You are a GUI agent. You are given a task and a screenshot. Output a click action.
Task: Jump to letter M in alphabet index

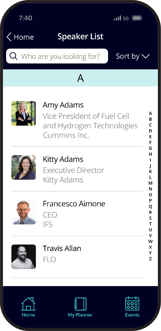pos(150,183)
